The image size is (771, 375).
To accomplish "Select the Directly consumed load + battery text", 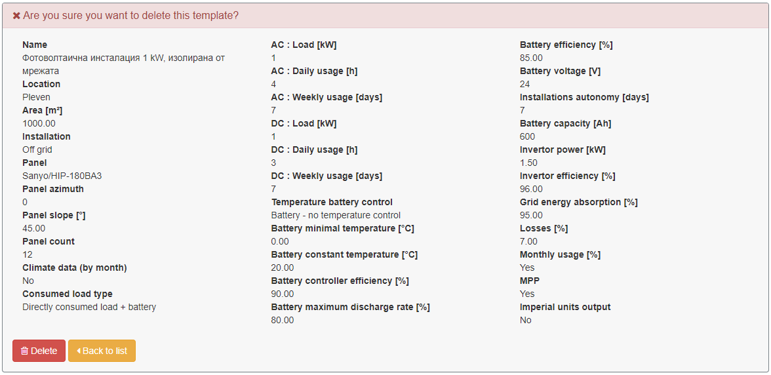I will click(x=89, y=307).
